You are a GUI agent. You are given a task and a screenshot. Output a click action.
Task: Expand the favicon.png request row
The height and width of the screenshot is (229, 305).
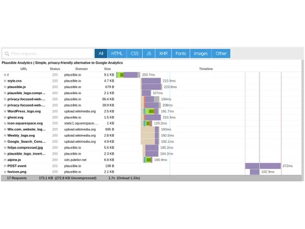(x=5, y=172)
